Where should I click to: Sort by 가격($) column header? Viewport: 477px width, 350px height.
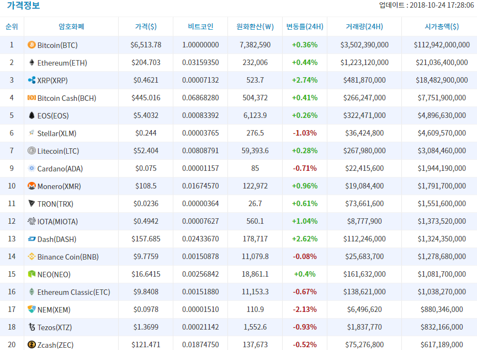click(x=146, y=27)
